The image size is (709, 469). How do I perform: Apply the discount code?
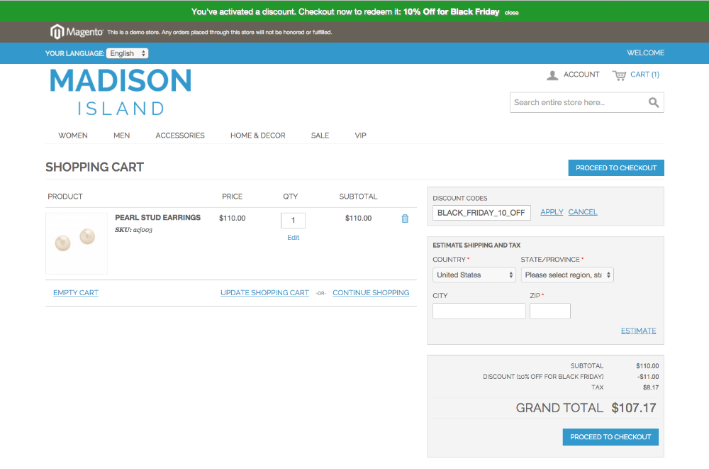coord(552,212)
